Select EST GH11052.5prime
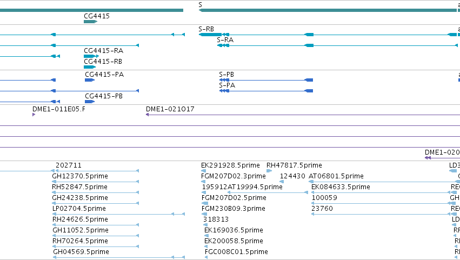This screenshot has height=260, width=460. (x=81, y=230)
